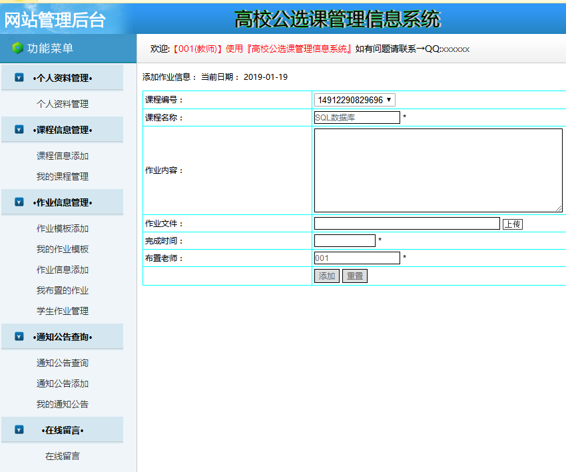
Task: Toggle the •通知公告查询• menu header
Action: pos(62,337)
